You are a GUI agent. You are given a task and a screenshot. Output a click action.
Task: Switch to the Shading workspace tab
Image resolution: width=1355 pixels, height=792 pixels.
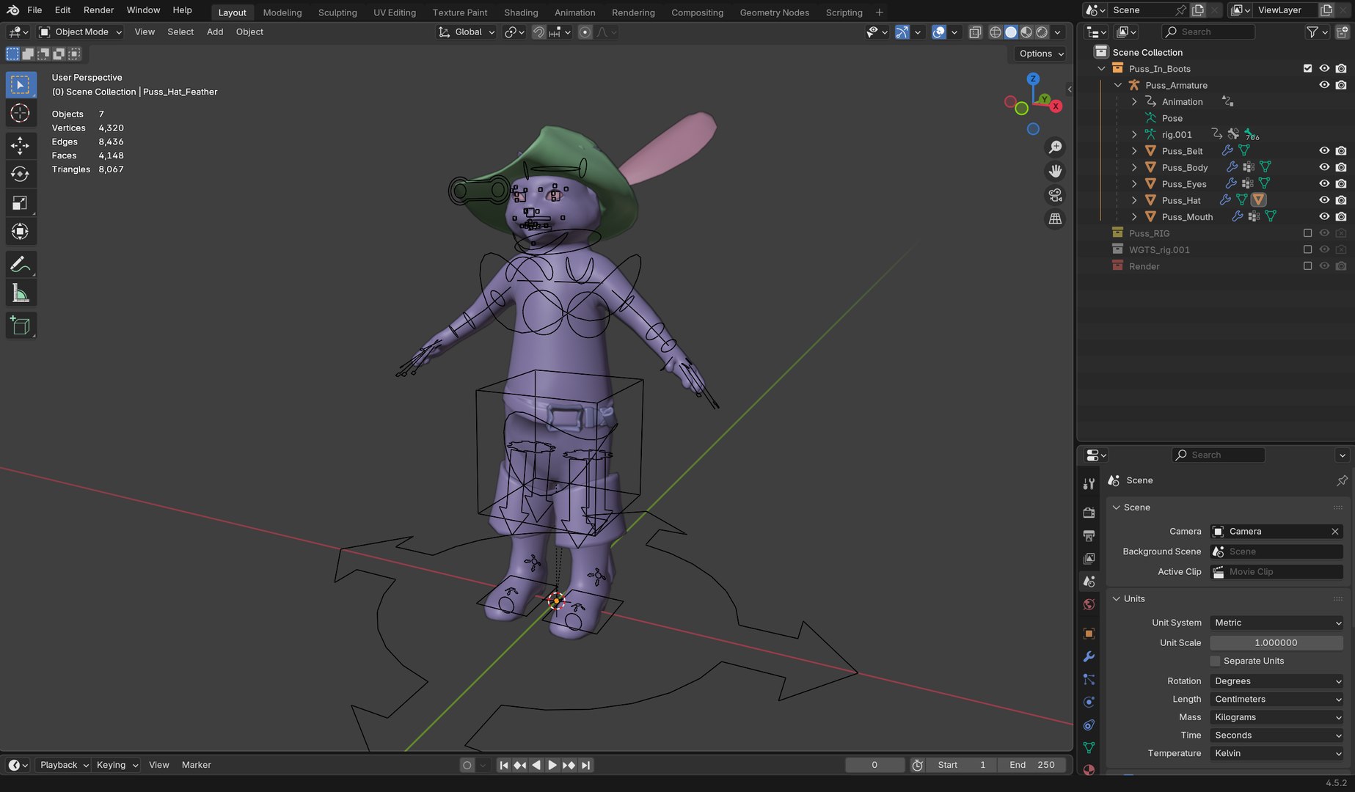click(x=521, y=12)
